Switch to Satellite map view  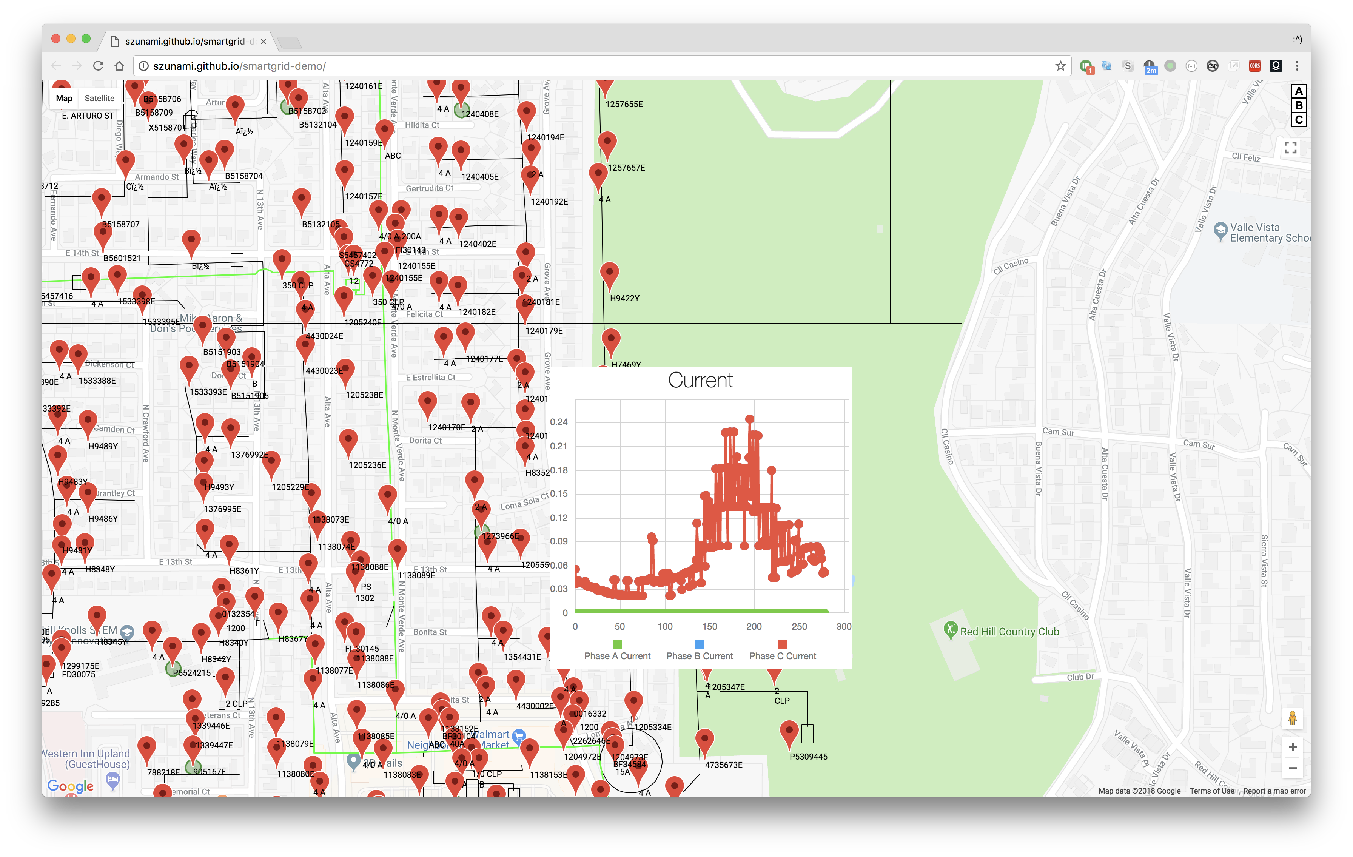(x=99, y=98)
